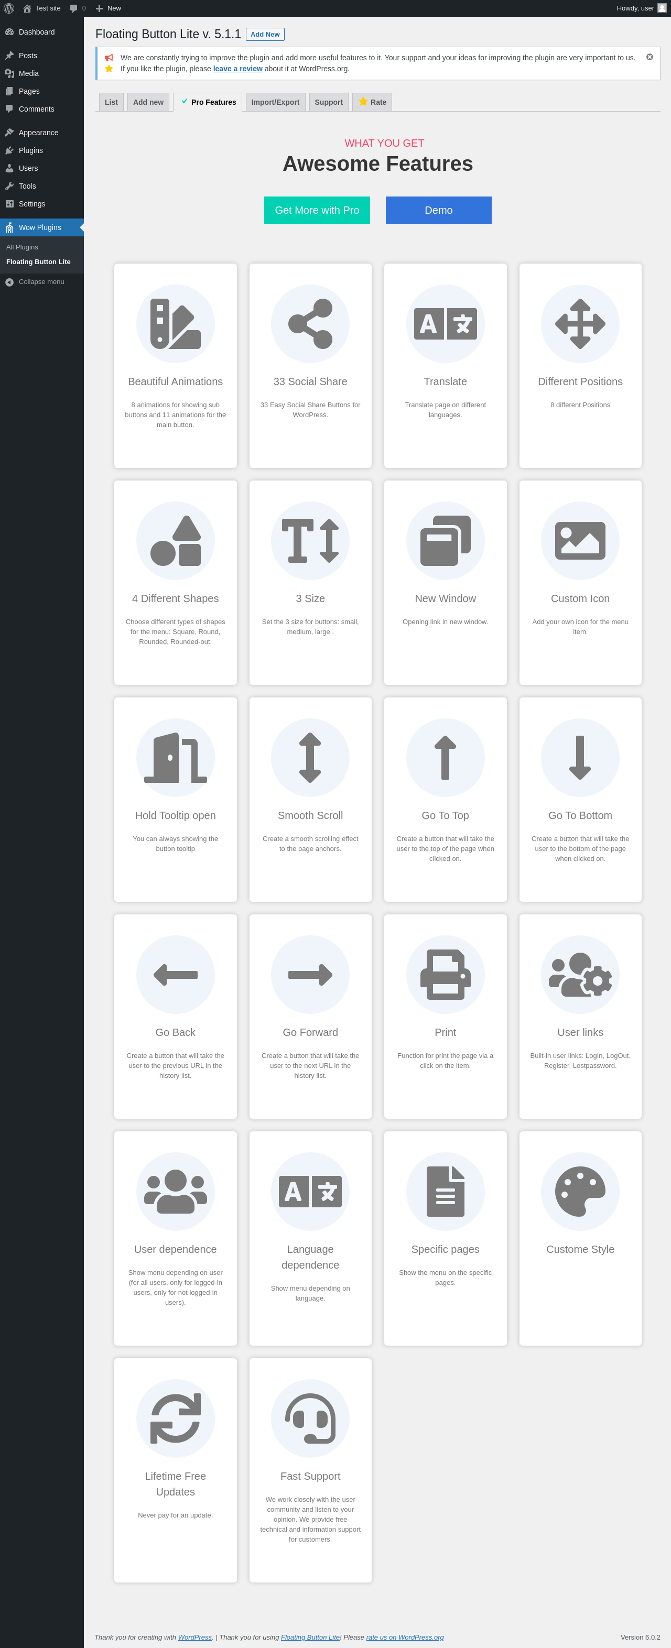This screenshot has width=671, height=1648.
Task: Click the WordPress logo in admin bar
Action: 9,8
